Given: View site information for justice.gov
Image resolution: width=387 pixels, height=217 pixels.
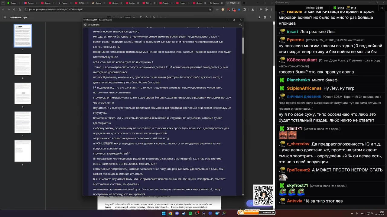Looking at the screenshot, I should pyautogui.click(x=26, y=9).
